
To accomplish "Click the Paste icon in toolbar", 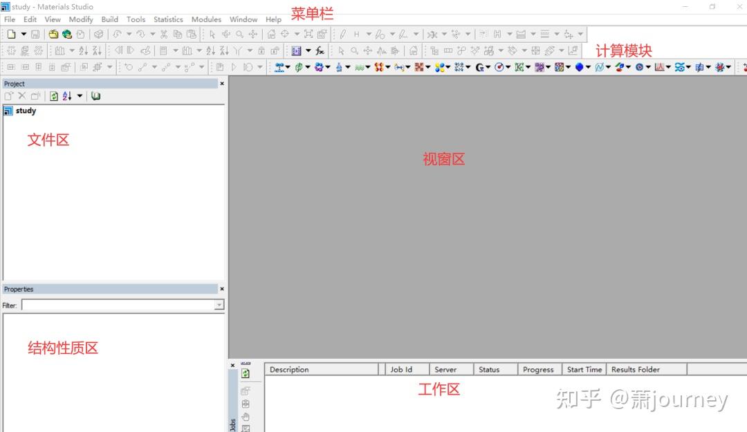I will [192, 33].
